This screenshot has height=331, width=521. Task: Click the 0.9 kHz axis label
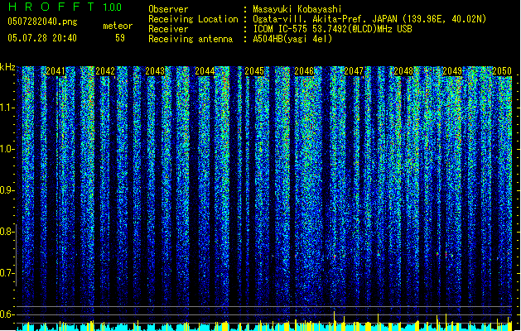pos(7,190)
